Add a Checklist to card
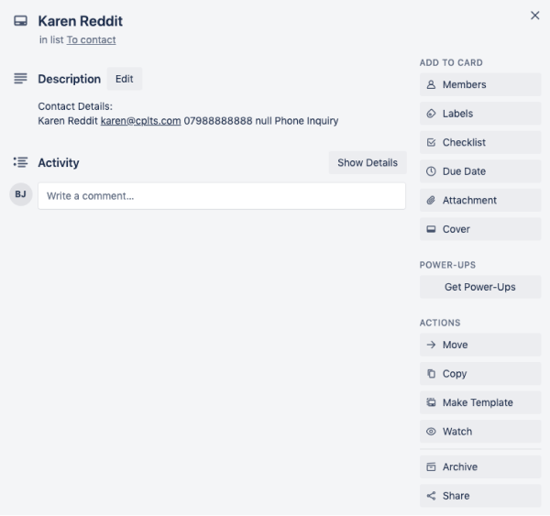This screenshot has width=550, height=516. [479, 142]
